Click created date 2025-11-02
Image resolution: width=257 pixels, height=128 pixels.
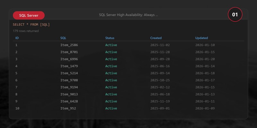160,45
